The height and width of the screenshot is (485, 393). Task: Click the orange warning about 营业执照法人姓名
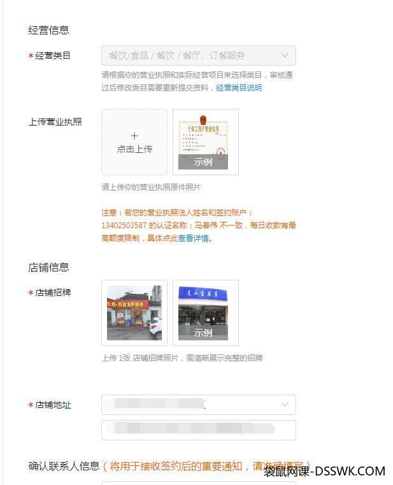[199, 226]
